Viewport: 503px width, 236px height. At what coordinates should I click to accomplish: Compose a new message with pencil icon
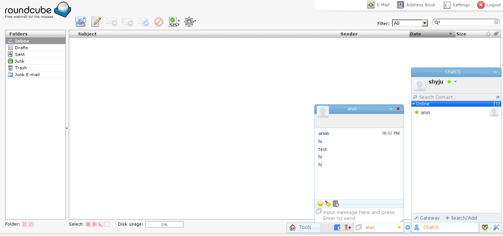[x=96, y=22]
